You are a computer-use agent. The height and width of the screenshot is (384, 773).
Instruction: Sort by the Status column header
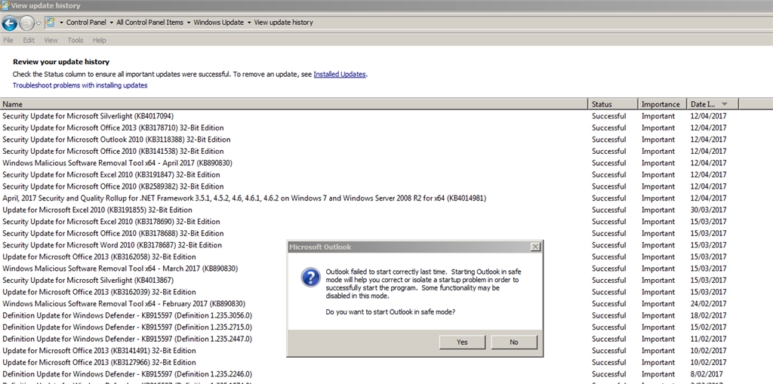(x=613, y=104)
